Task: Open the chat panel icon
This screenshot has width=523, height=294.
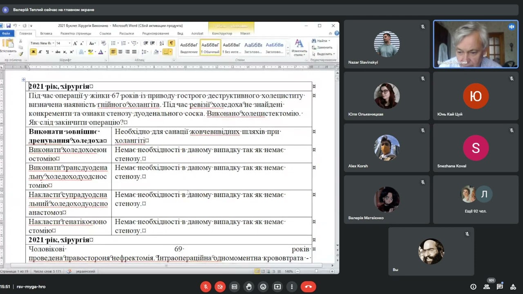Action: (x=500, y=287)
